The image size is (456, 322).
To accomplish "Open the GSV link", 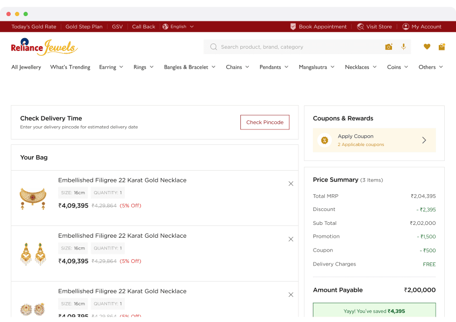I will [117, 27].
